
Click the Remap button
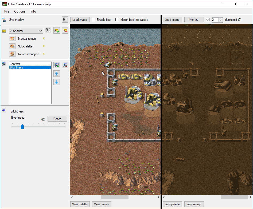coord(194,19)
